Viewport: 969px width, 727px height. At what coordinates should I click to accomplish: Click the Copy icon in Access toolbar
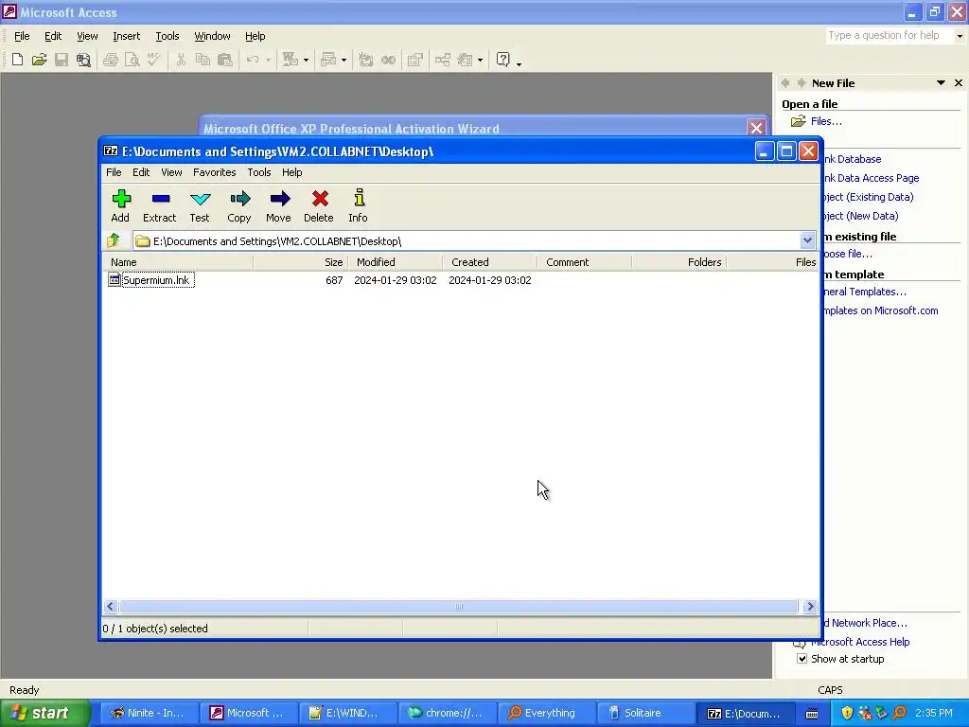(203, 60)
